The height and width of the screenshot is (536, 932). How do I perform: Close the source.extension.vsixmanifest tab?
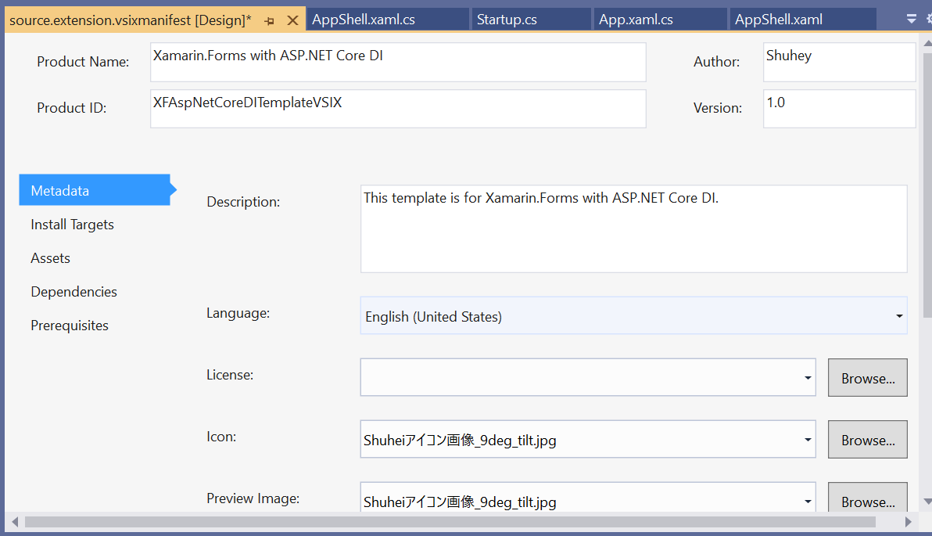pos(293,20)
